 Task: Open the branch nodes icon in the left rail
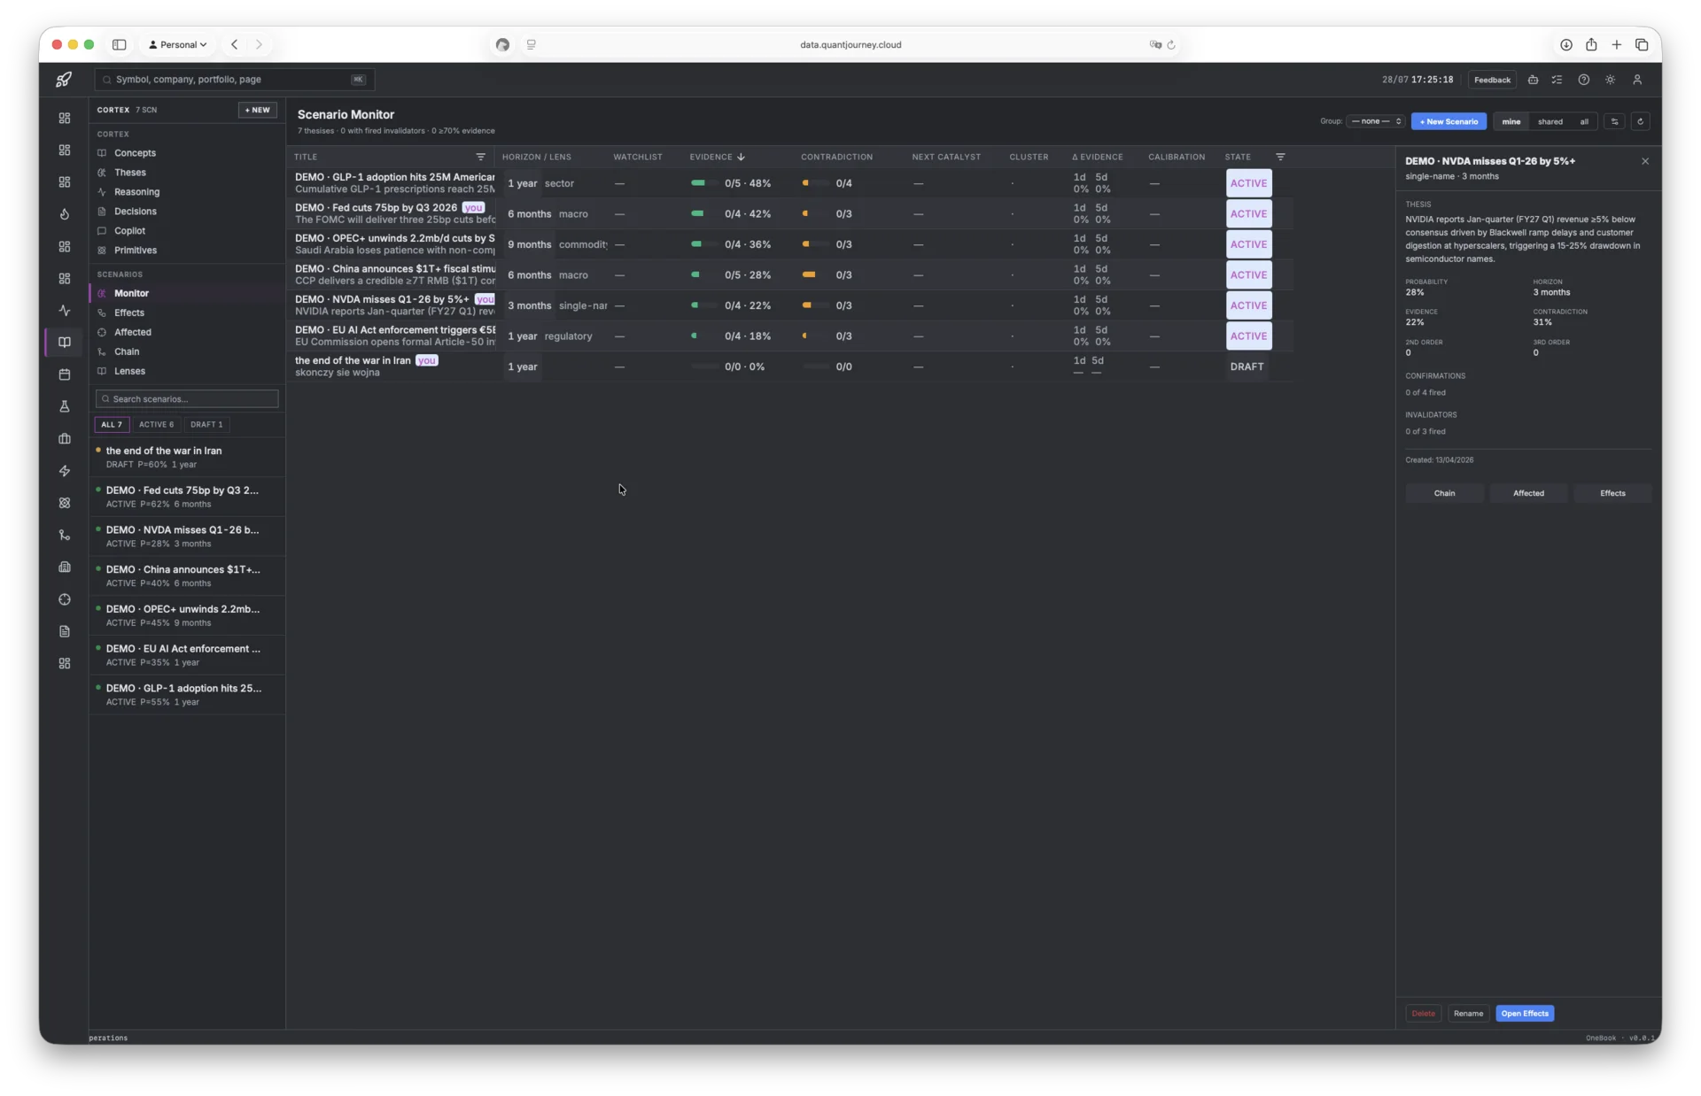pyautogui.click(x=65, y=535)
